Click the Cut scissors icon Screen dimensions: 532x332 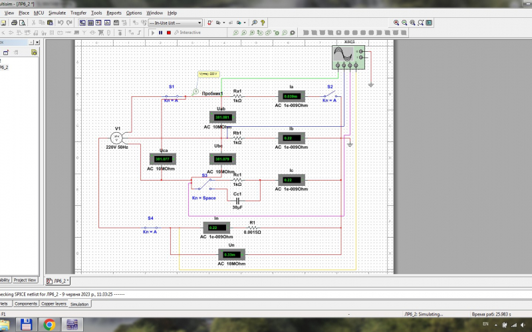[34, 23]
